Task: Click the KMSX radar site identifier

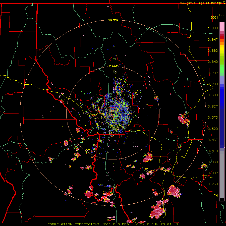Action: [141, 224]
